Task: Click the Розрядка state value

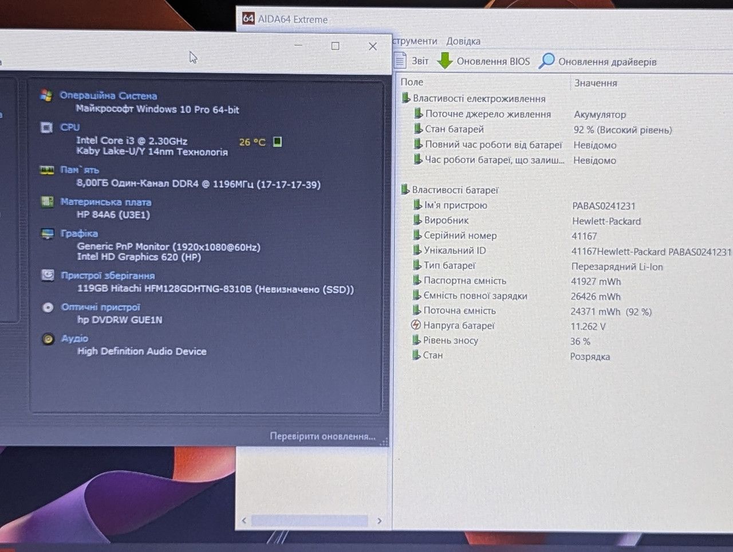Action: point(590,357)
